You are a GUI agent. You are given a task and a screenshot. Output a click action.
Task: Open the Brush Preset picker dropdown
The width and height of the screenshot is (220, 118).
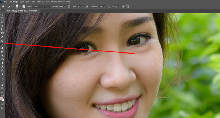tap(20, 7)
